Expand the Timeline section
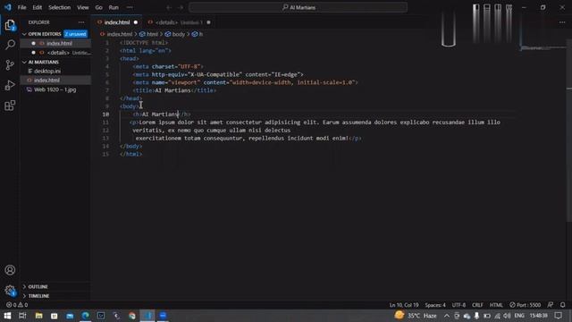Image resolution: width=572 pixels, height=322 pixels. click(38, 296)
